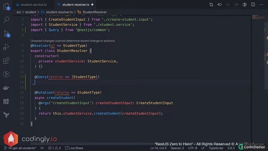268x151 pixels.
Task: Click the constructor keyword on line 9
Action: [46, 56]
